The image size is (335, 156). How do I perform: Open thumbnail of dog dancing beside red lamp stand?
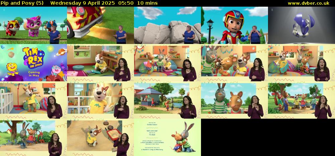[x=33, y=100]
